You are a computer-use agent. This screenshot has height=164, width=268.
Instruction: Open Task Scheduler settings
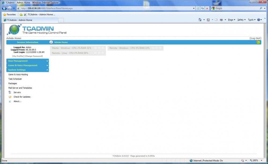15,79
